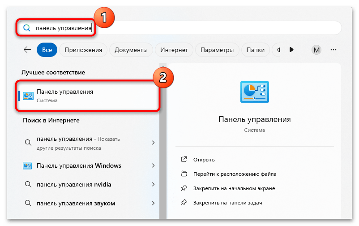Select the "Все" filter tab
This screenshot has width=359, height=226.
[x=47, y=50]
